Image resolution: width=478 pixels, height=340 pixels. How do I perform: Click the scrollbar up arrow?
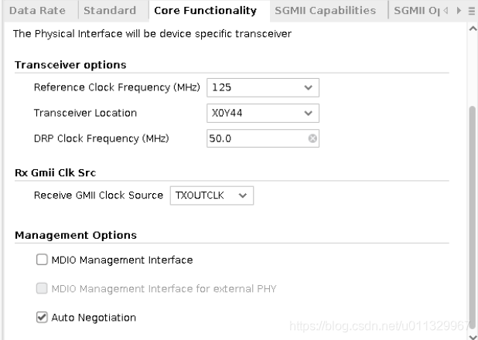pyautogui.click(x=473, y=29)
